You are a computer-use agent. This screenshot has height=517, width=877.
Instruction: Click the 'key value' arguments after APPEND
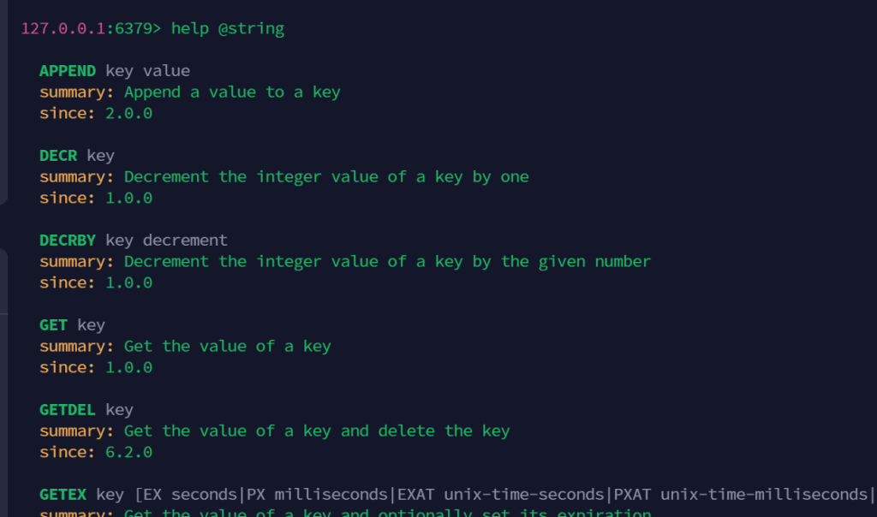coord(147,71)
